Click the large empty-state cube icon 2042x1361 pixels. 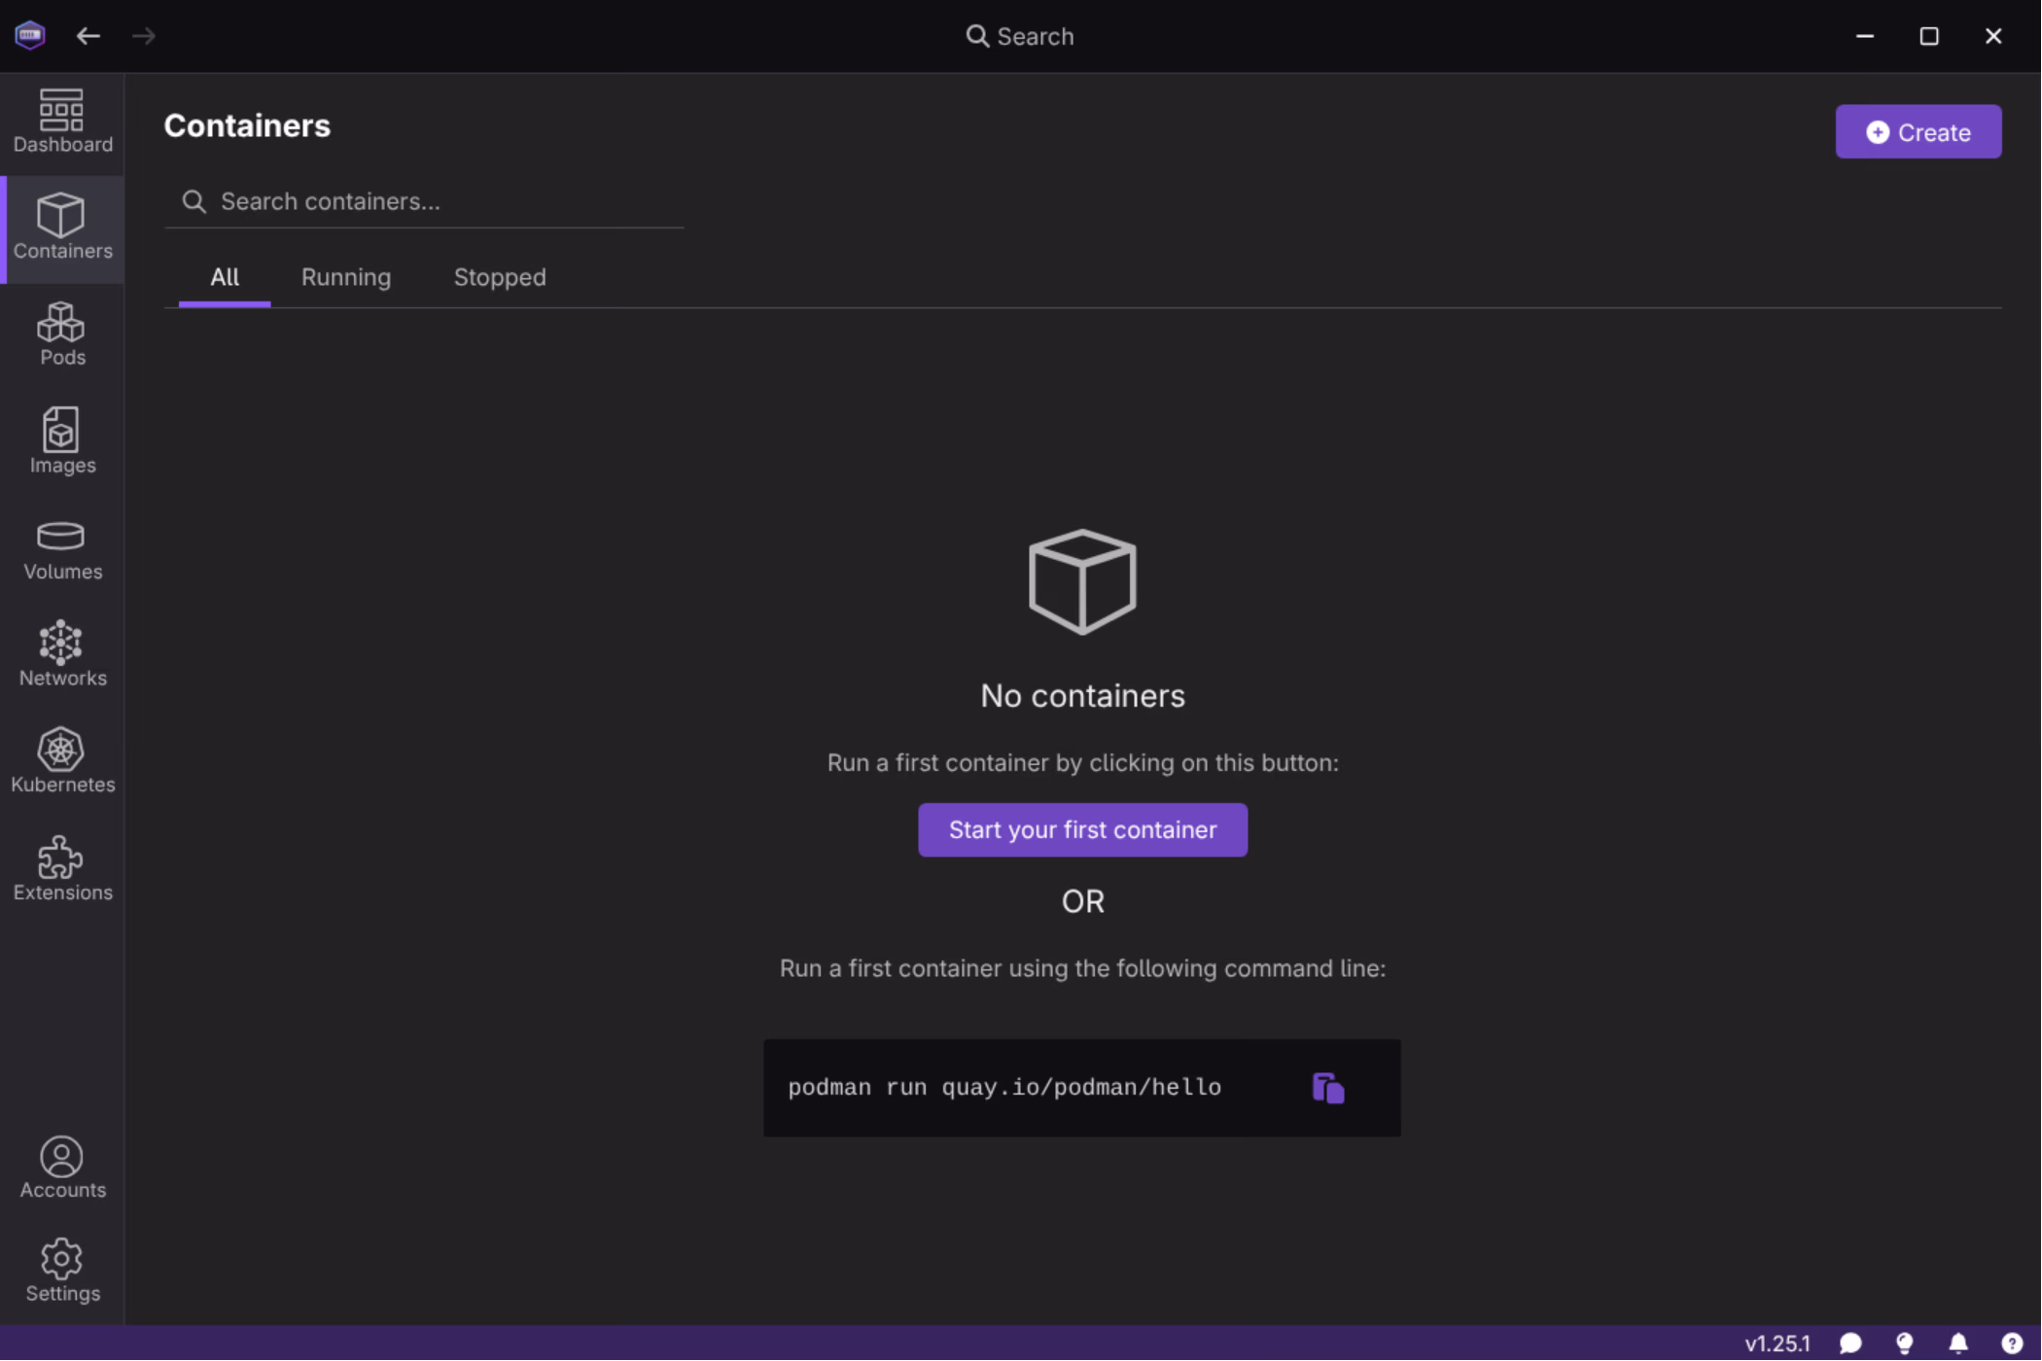1082,581
